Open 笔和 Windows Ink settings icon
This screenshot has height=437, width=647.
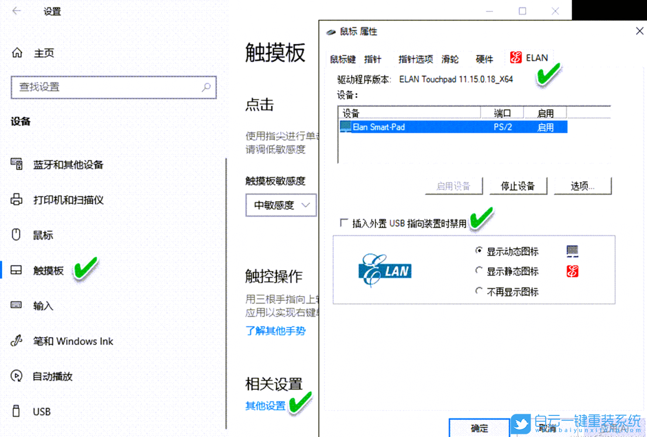[15, 341]
